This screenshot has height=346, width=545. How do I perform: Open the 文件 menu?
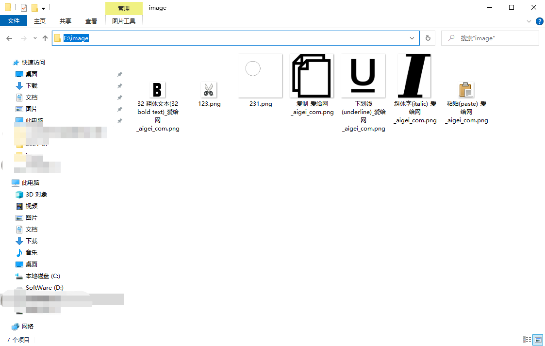pyautogui.click(x=14, y=21)
